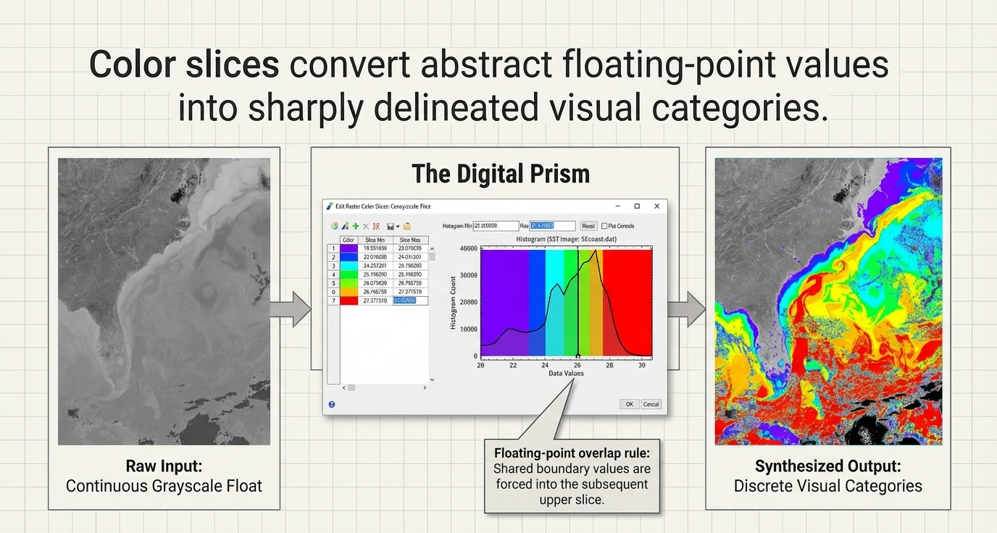Click the Color column header
Screen dimensions: 997x533
[349, 240]
